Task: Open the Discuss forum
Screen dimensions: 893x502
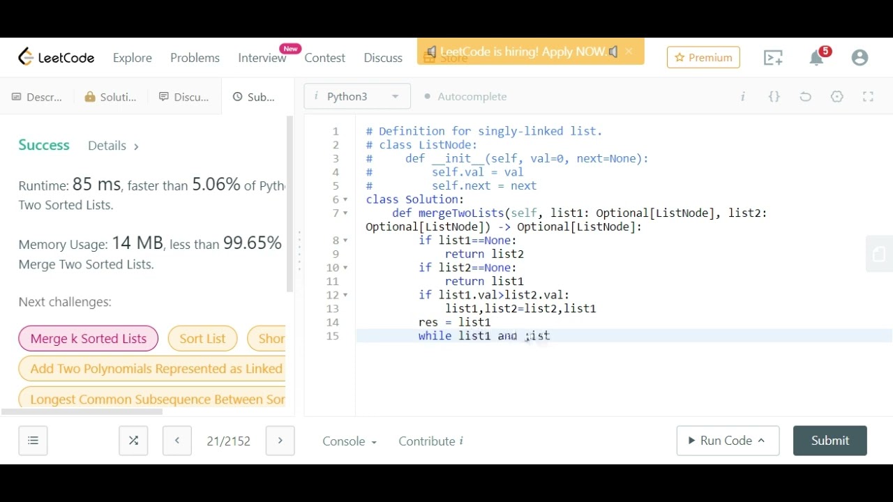Action: [383, 58]
